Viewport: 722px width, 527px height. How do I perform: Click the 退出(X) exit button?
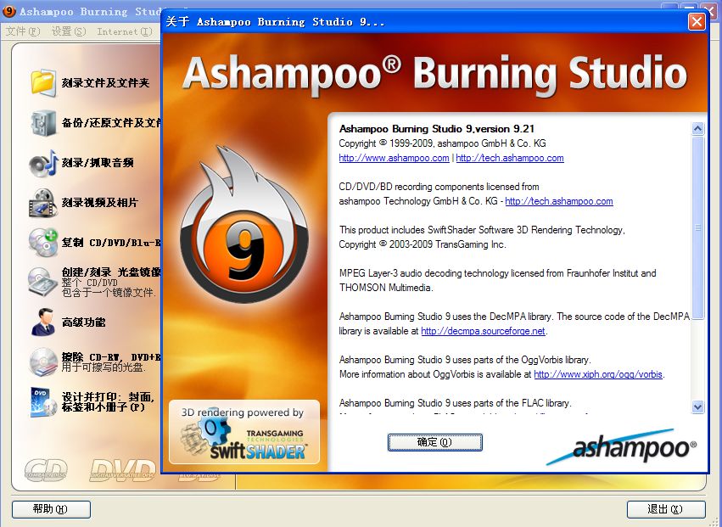tap(666, 509)
